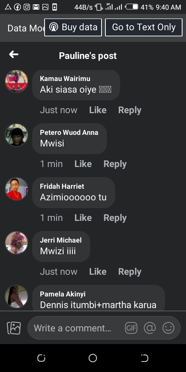The height and width of the screenshot is (372, 186).
Task: Tap the Android home circle button
Action: click(x=93, y=358)
